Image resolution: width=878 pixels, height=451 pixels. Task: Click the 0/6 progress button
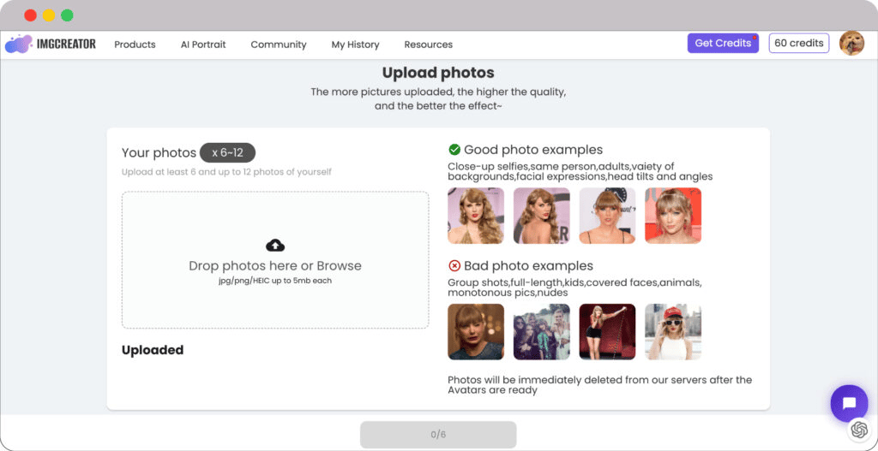tap(438, 435)
